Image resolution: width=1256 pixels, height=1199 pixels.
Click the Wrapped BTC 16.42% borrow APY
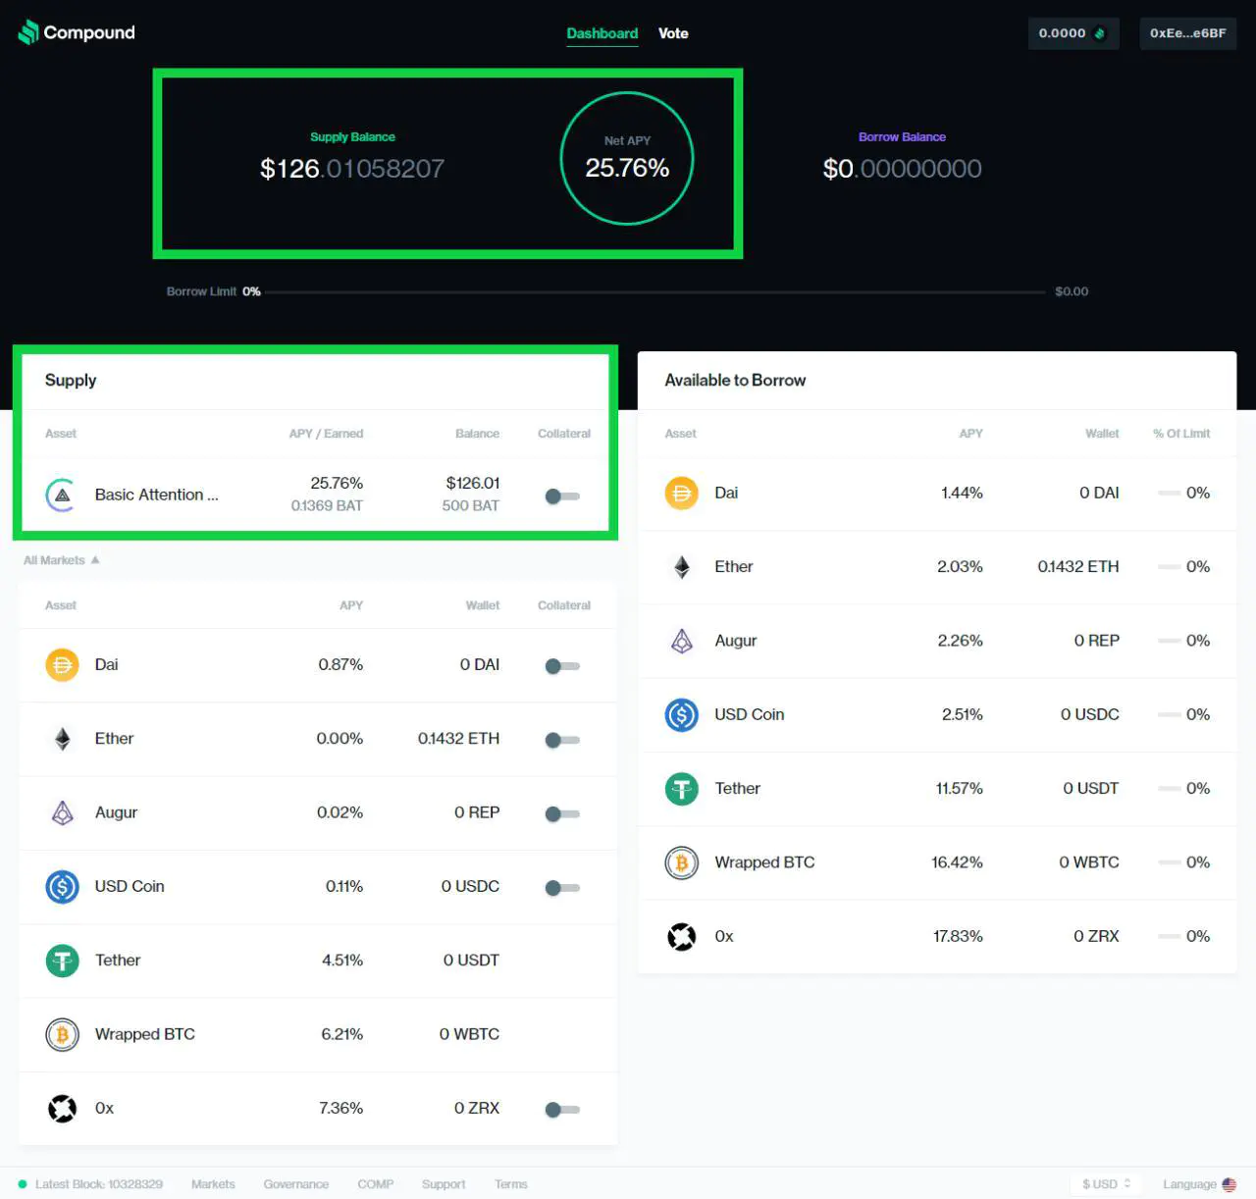[x=957, y=862]
